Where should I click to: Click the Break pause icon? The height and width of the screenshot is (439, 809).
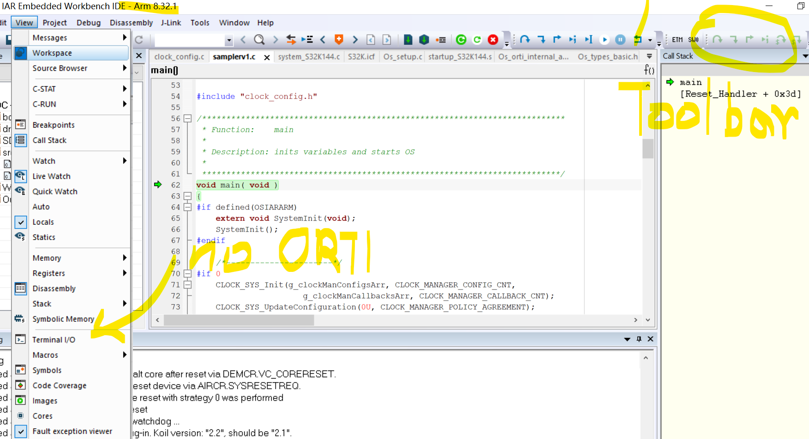(620, 40)
